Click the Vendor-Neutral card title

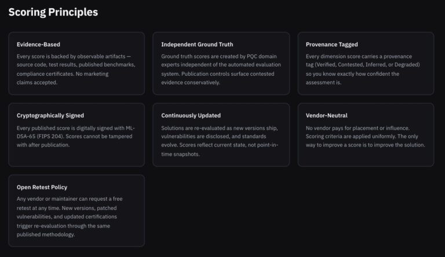tap(326, 115)
